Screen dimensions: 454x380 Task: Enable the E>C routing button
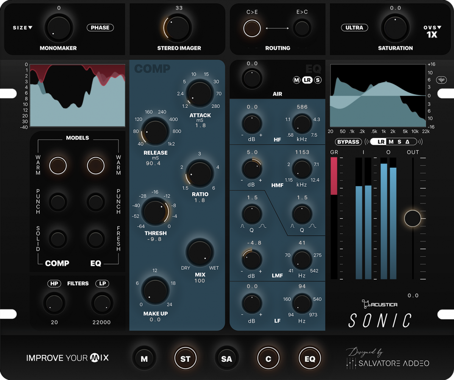[302, 28]
